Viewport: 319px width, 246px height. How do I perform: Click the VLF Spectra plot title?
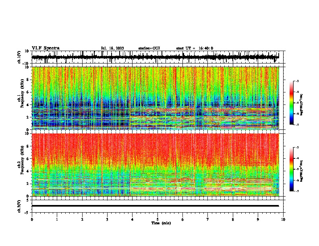[x=46, y=48]
